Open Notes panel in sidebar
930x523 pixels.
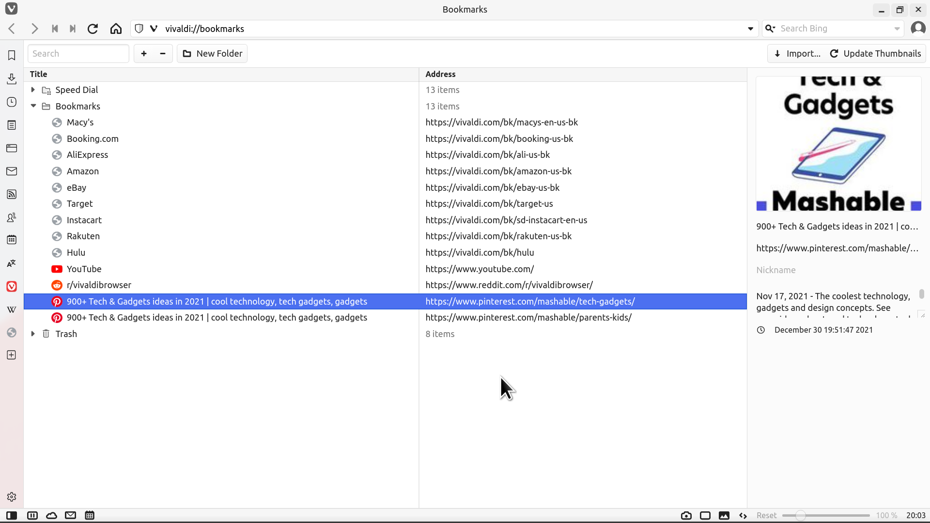tap(12, 125)
